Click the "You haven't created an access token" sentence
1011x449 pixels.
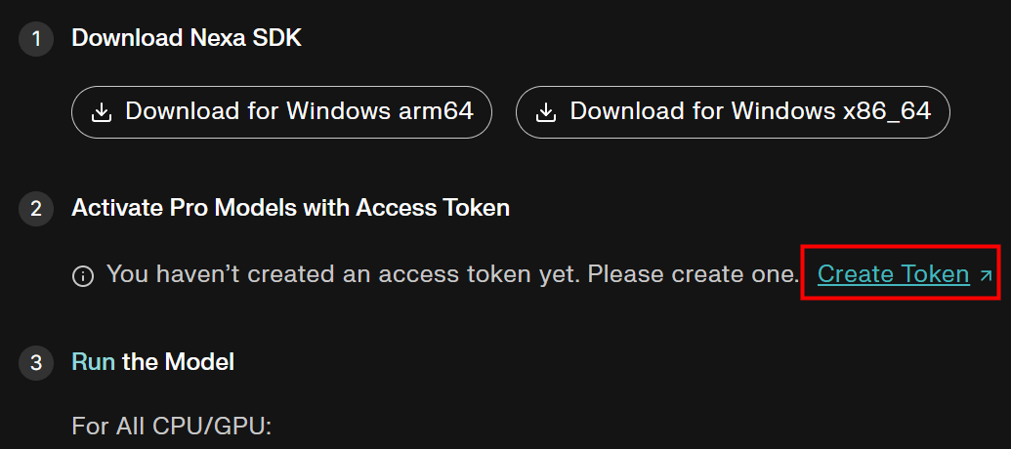[x=342, y=274]
